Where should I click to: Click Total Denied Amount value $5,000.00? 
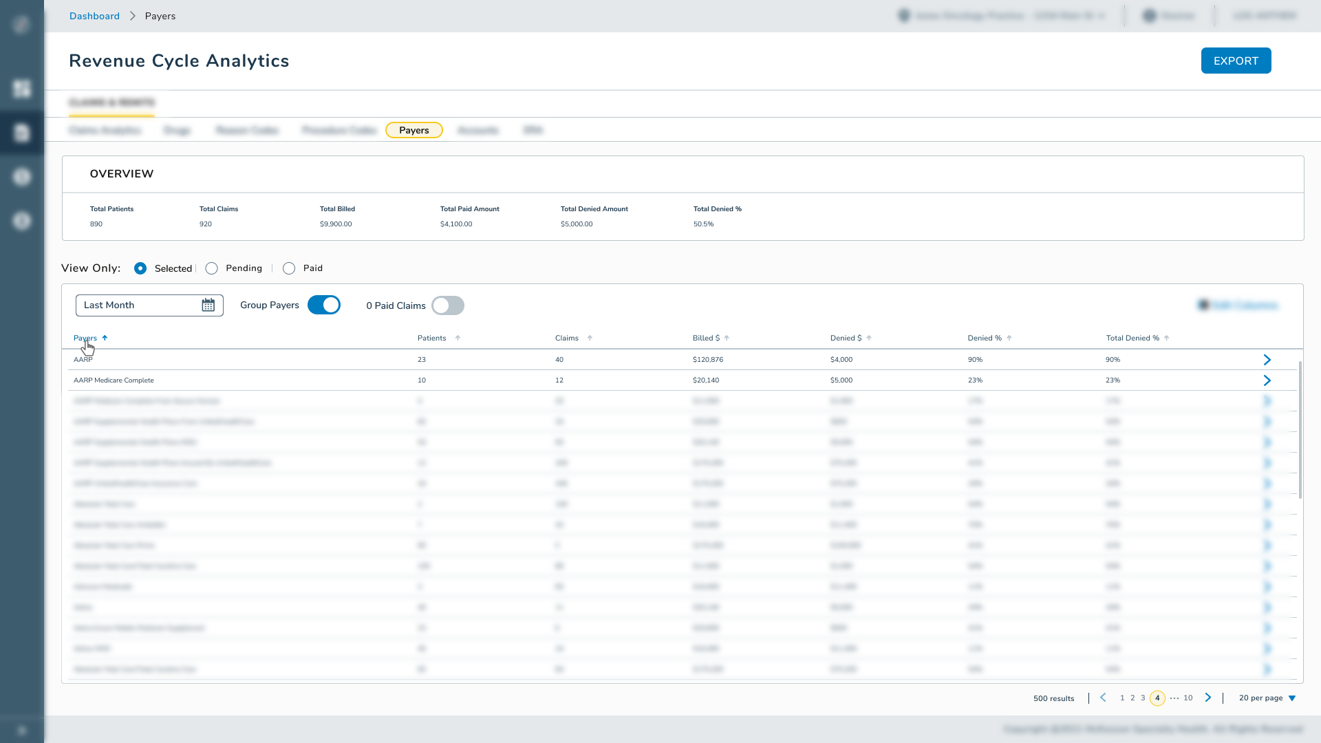[x=577, y=224]
